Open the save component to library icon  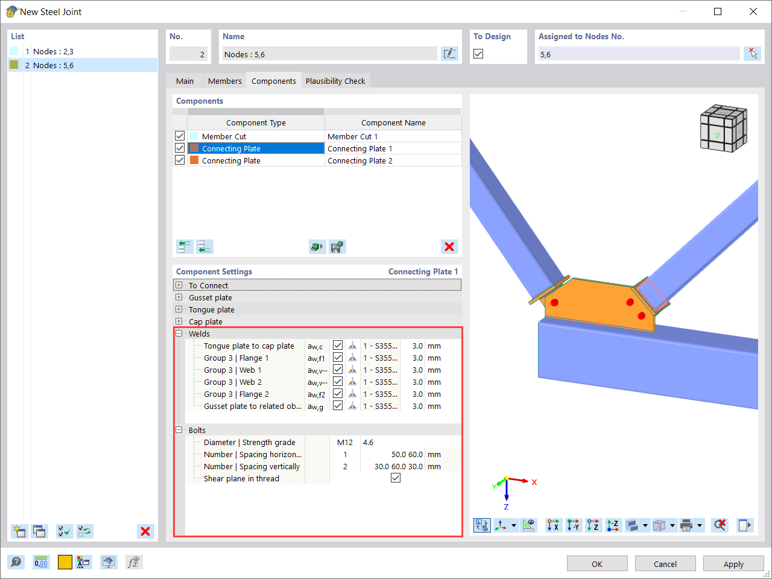pos(337,247)
